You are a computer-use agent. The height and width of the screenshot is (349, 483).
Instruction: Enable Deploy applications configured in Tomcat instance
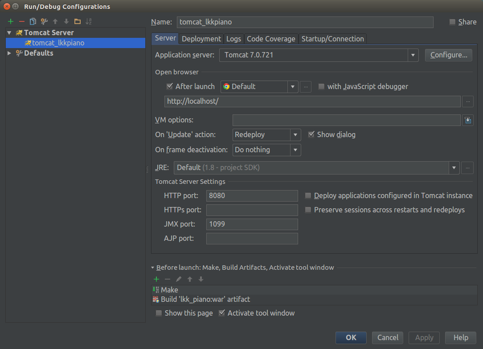point(308,196)
